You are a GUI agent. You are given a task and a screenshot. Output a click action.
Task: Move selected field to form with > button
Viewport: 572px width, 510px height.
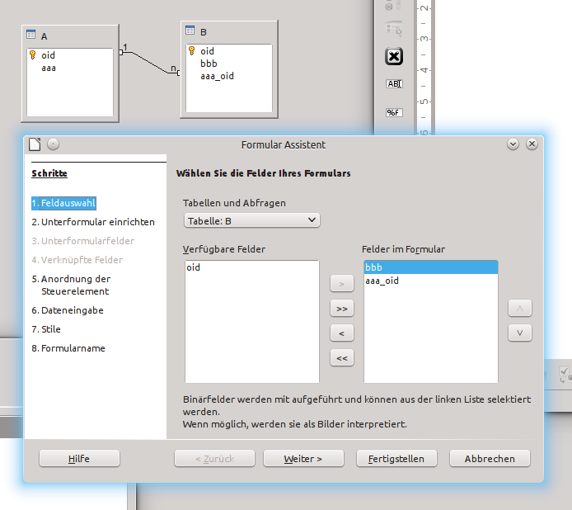tap(342, 284)
